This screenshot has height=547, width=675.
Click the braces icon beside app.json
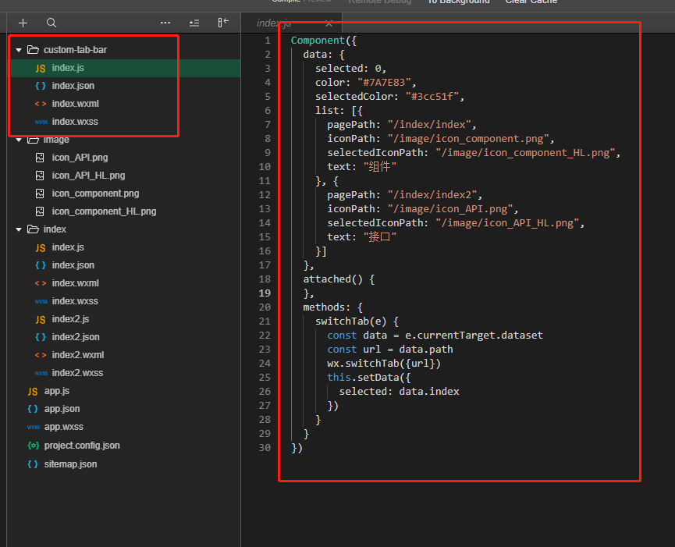[x=33, y=409]
